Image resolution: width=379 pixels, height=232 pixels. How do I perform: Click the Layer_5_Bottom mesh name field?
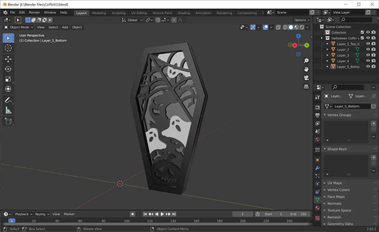352,106
